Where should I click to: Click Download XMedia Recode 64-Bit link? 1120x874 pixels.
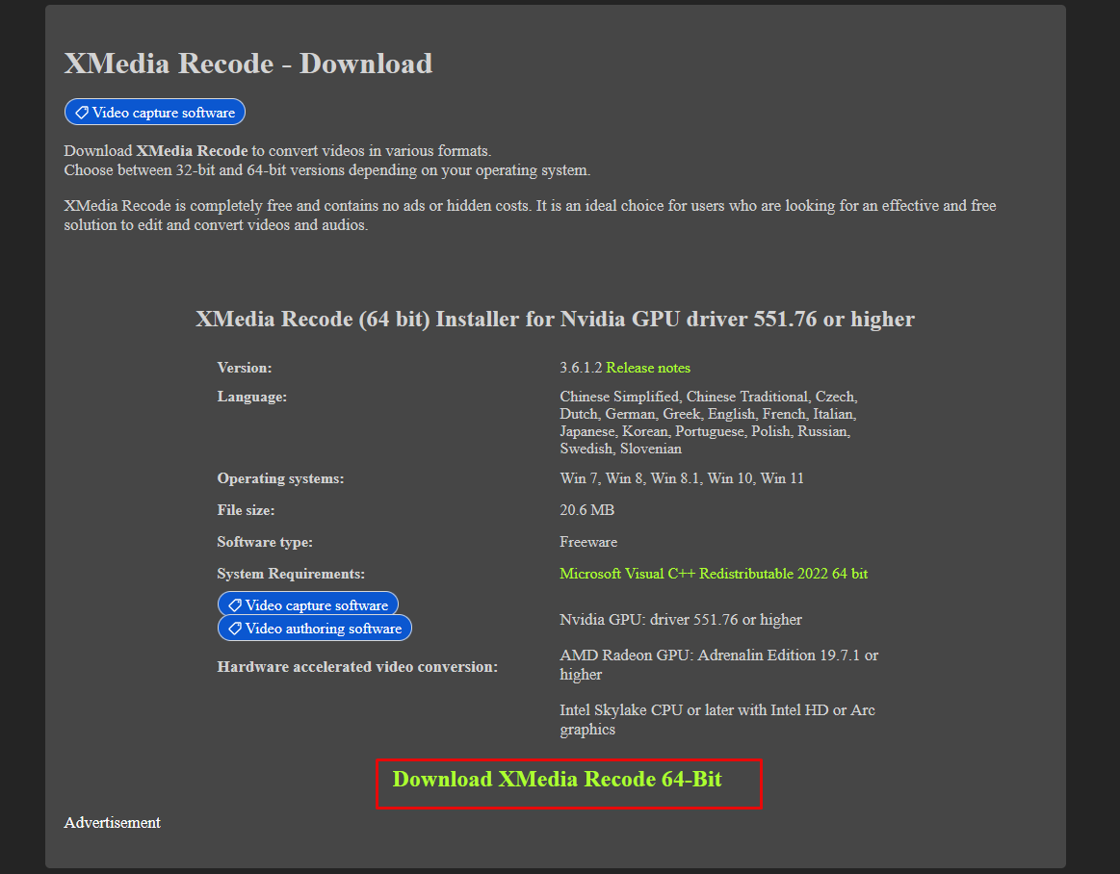point(558,779)
